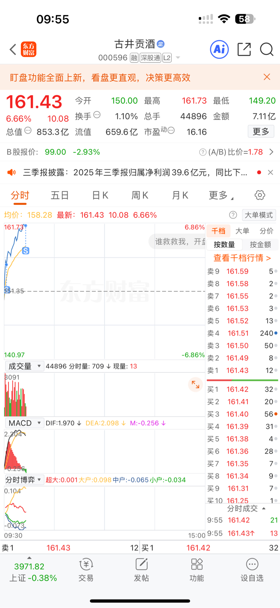The height and width of the screenshot is (608, 280).
Task: Tap the help icon beside 大单模式
Action: click(x=233, y=215)
